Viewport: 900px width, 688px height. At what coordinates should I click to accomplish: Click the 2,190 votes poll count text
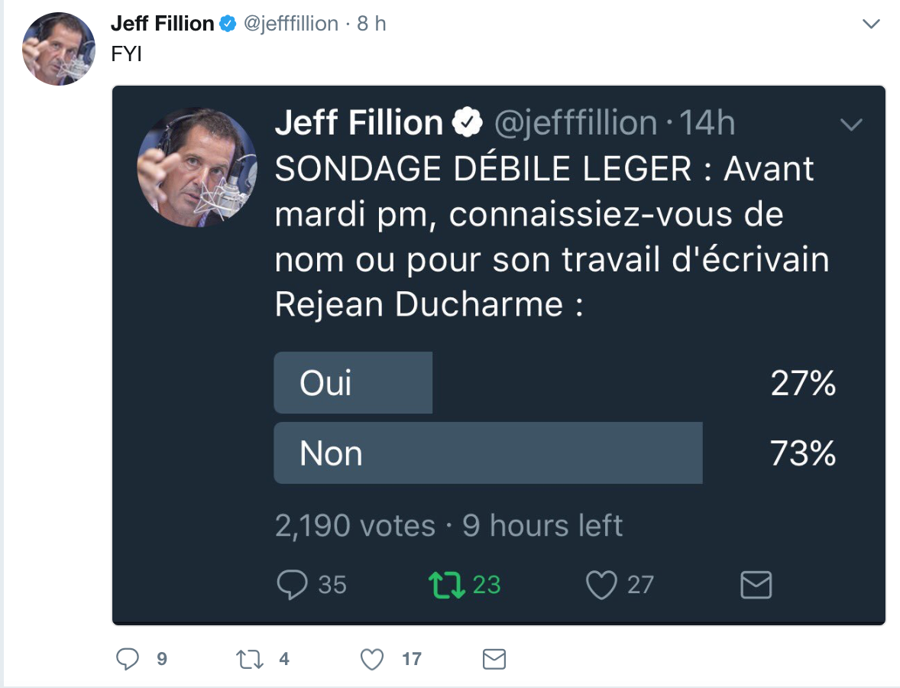coord(355,525)
